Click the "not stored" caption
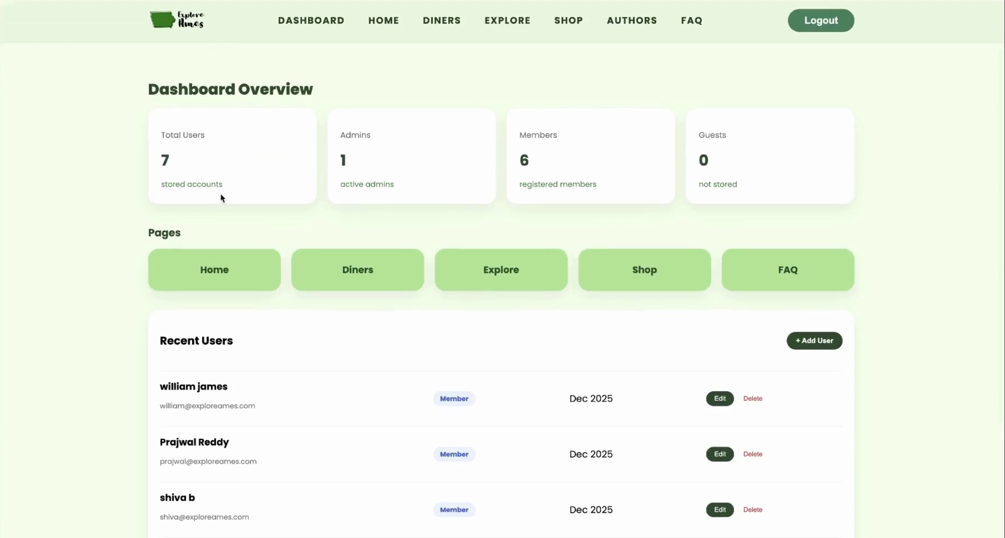Viewport: 1005px width, 538px height. pyautogui.click(x=718, y=184)
